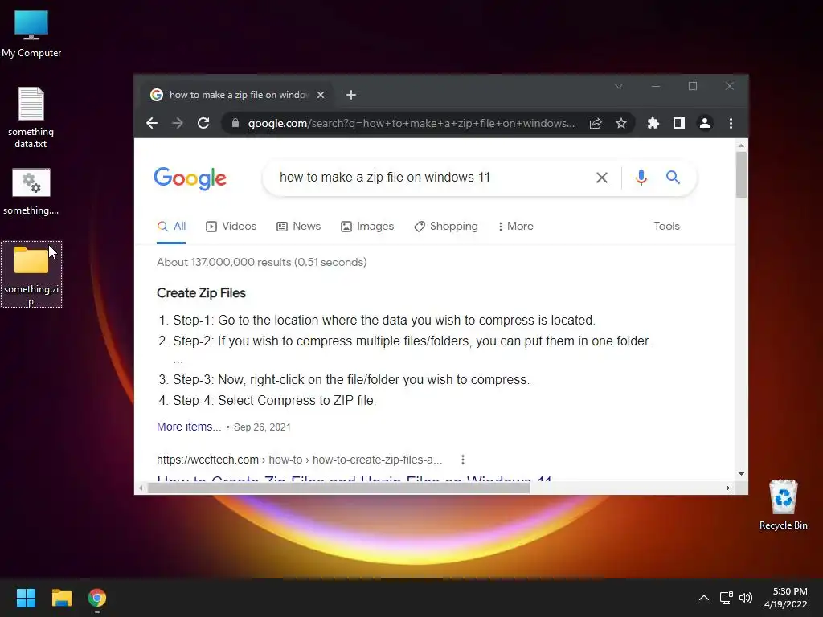This screenshot has width=823, height=617.
Task: Open File Explorer from taskbar
Action: pos(61,598)
